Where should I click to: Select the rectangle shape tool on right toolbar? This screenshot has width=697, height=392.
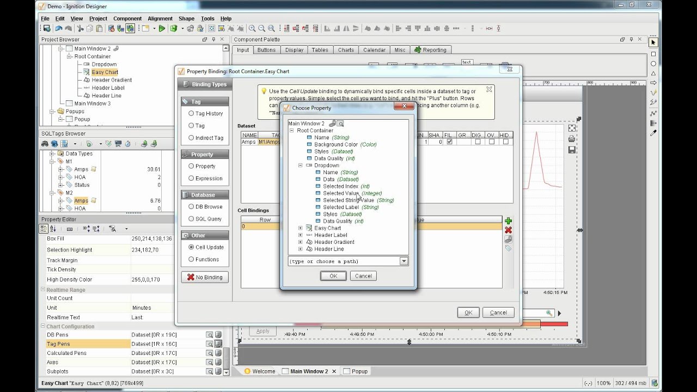tap(653, 54)
